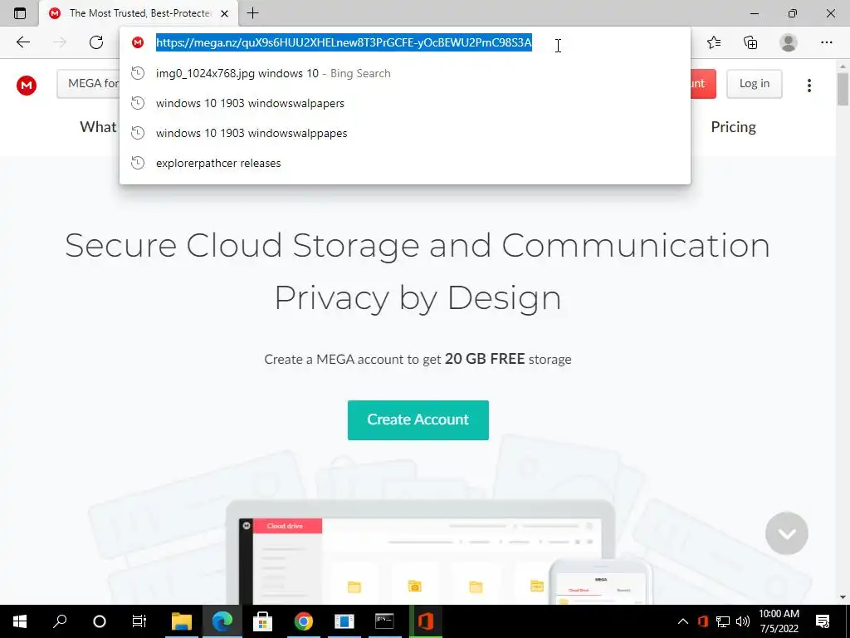Click Microsoft Edge taskbar icon

[222, 621]
